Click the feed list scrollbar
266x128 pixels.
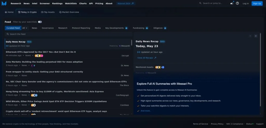132,43
